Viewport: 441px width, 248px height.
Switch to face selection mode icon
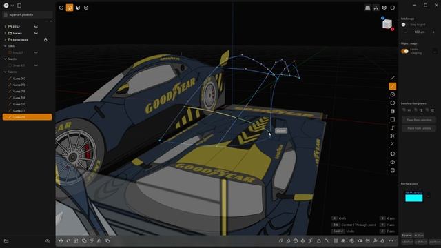tap(78, 8)
